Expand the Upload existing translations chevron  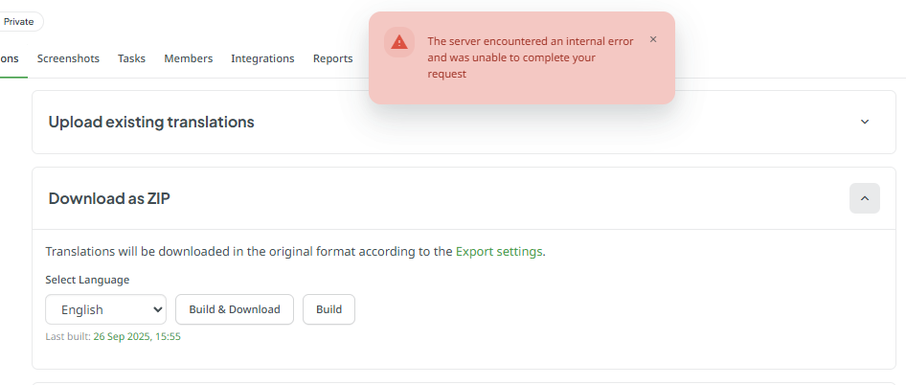864,122
